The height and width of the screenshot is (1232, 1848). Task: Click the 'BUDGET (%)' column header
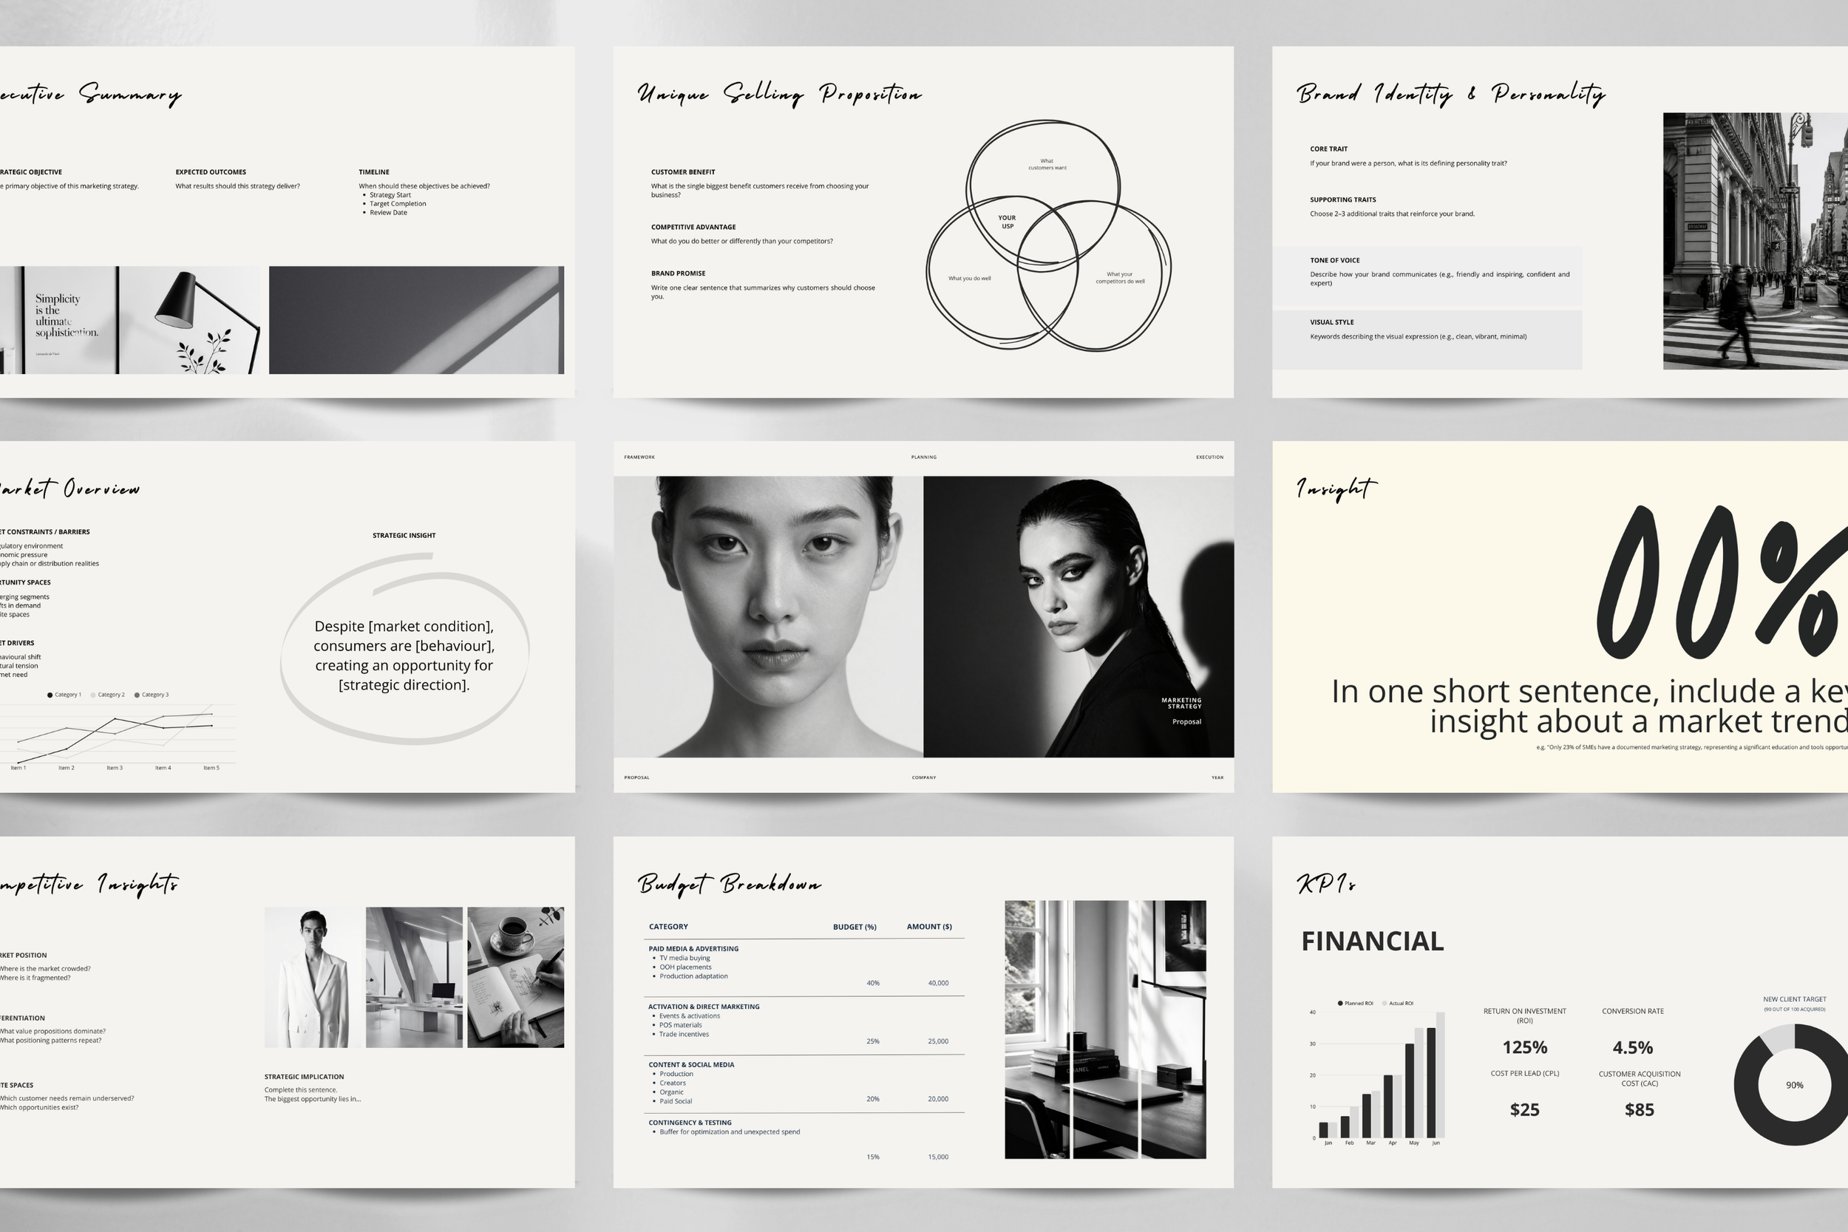pos(855,928)
